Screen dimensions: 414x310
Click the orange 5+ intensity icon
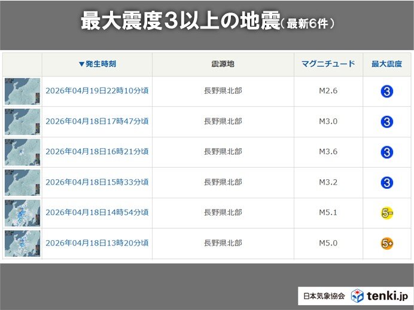pyautogui.click(x=387, y=243)
